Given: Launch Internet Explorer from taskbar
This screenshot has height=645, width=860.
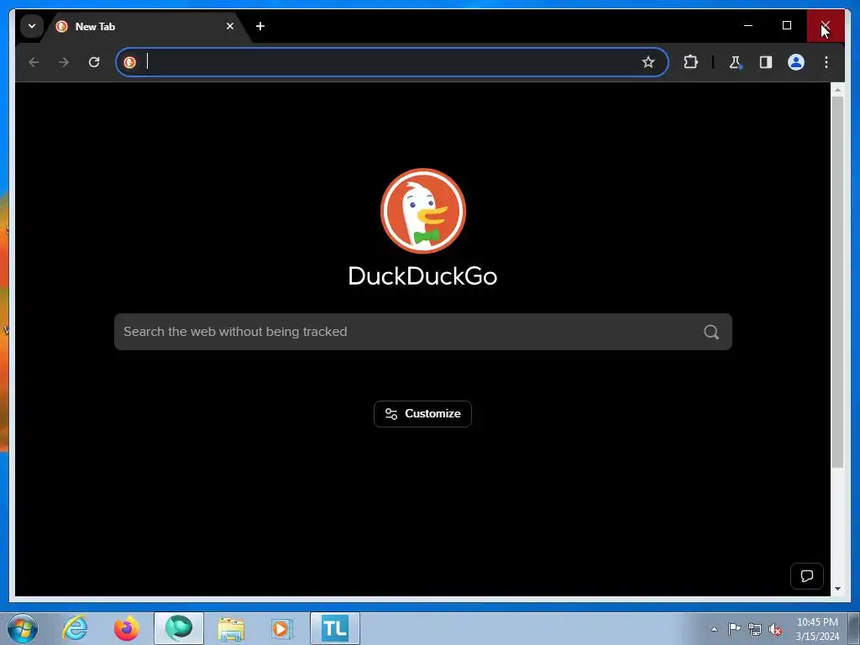Looking at the screenshot, I should point(75,628).
